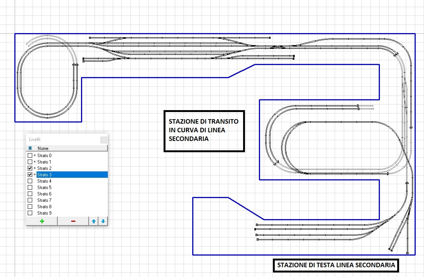This screenshot has height=277, width=424.
Task: Uncheck the Strato 2 layer checkbox
Action: tap(30, 168)
